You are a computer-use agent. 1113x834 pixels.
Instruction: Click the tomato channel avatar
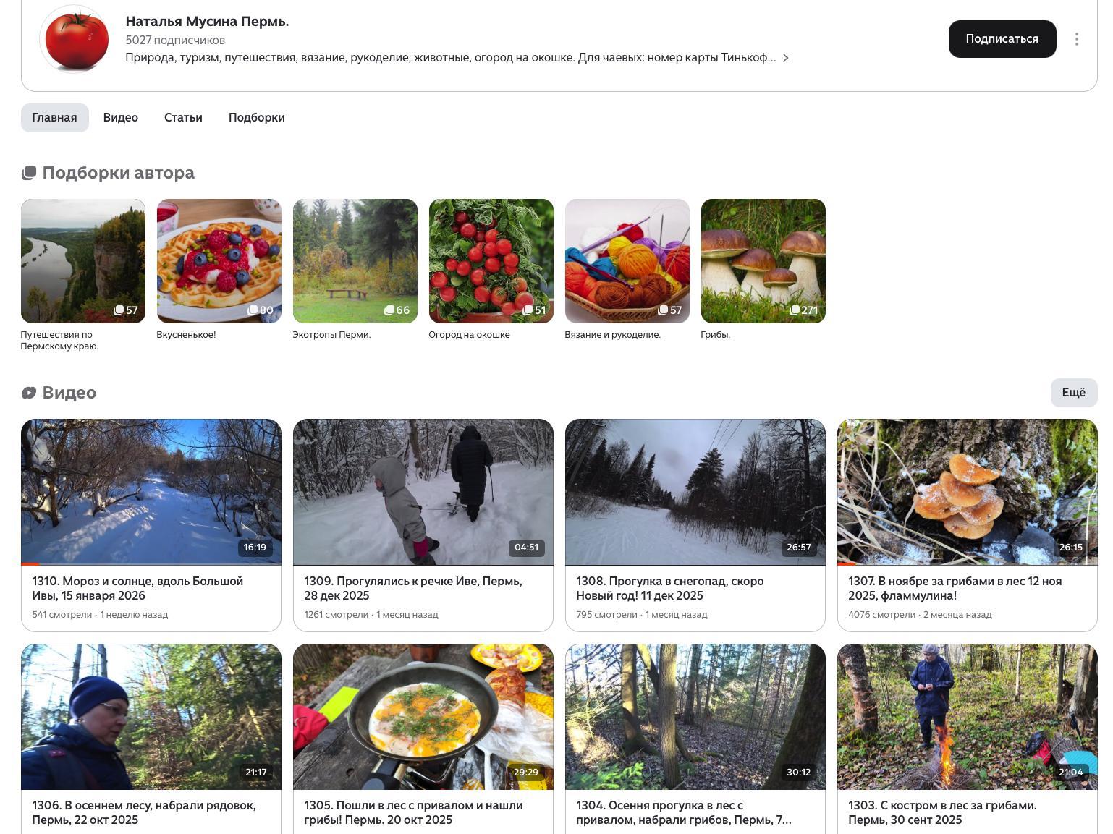[76, 39]
